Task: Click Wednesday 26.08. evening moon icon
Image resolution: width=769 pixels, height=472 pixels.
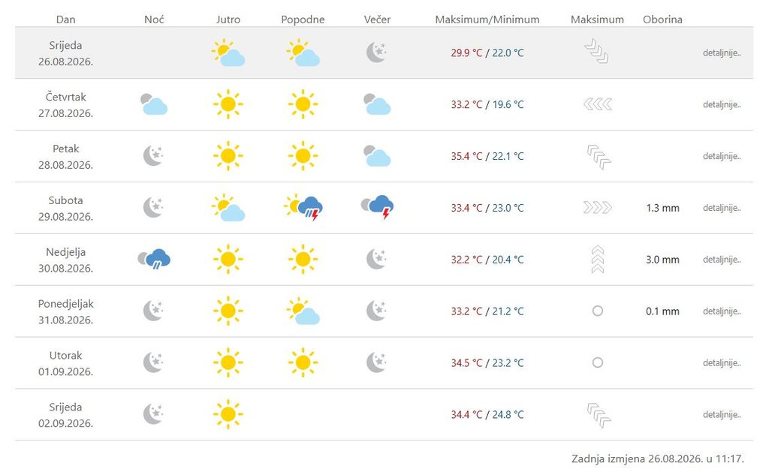Action: point(377,52)
